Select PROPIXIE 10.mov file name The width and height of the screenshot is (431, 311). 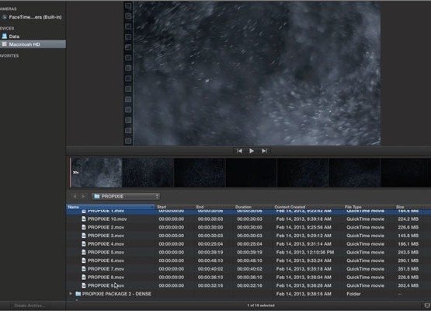pyautogui.click(x=107, y=219)
